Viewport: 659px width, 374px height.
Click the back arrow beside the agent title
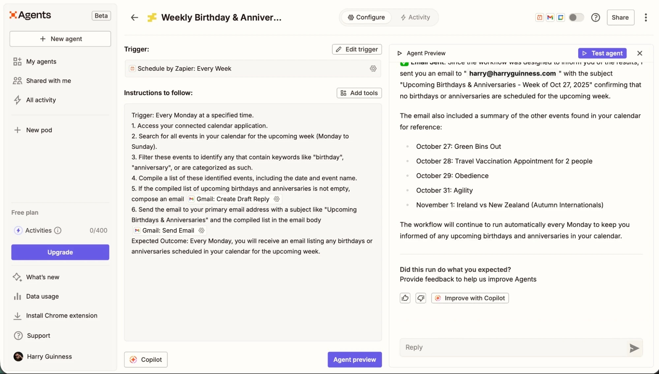click(134, 17)
